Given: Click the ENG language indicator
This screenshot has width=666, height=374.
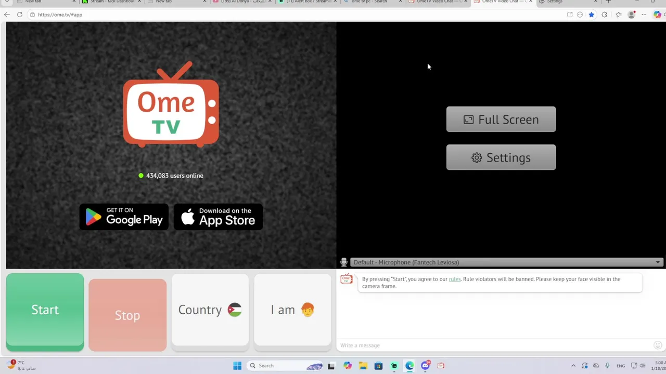Looking at the screenshot, I should [x=621, y=366].
